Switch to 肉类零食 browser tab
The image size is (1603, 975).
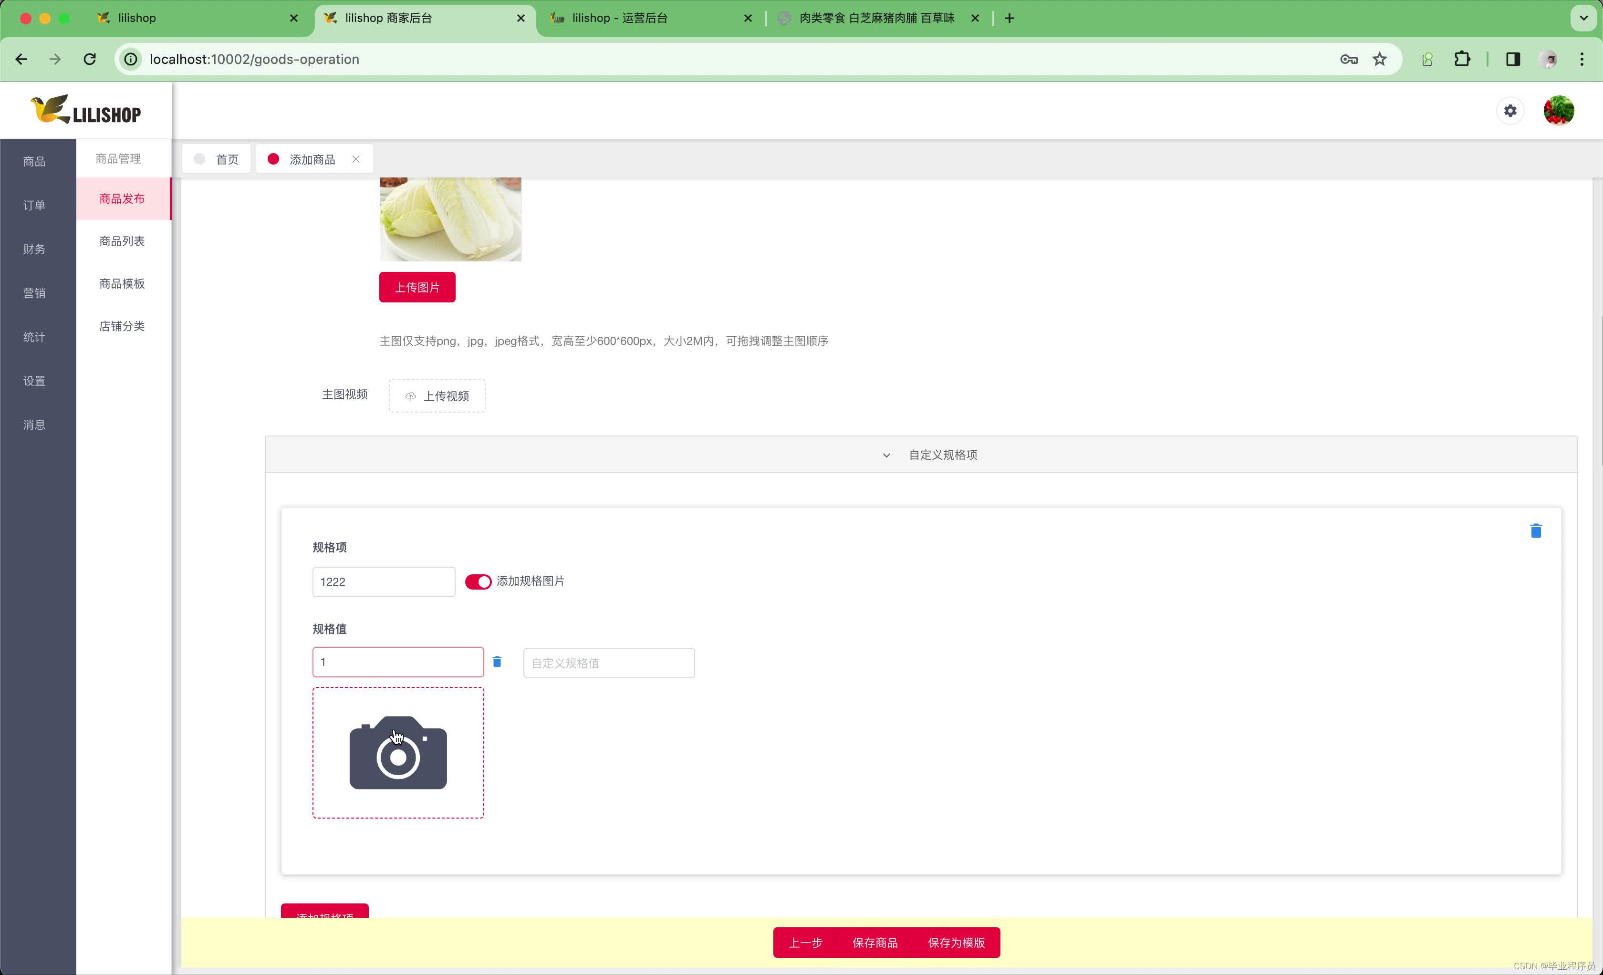tap(878, 18)
